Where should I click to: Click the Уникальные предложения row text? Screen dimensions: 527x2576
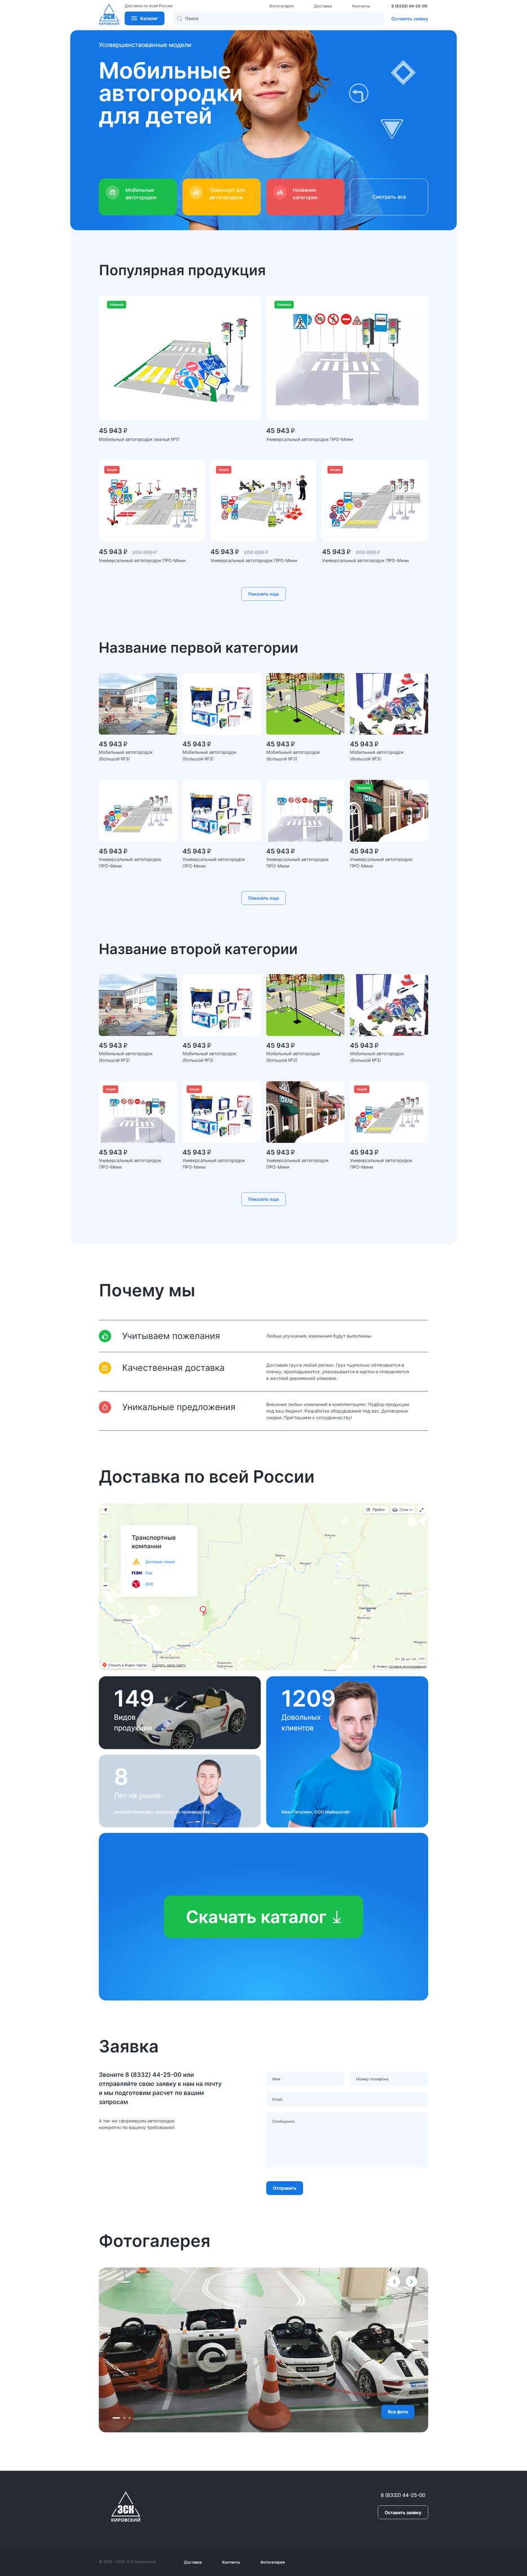(x=178, y=1407)
